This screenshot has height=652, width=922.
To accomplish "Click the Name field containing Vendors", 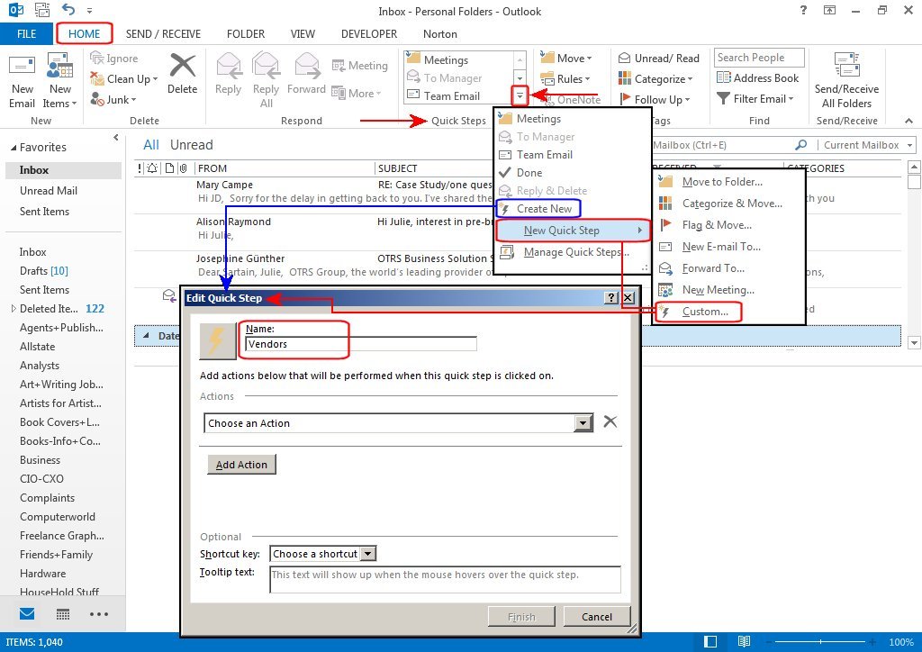I will (360, 344).
